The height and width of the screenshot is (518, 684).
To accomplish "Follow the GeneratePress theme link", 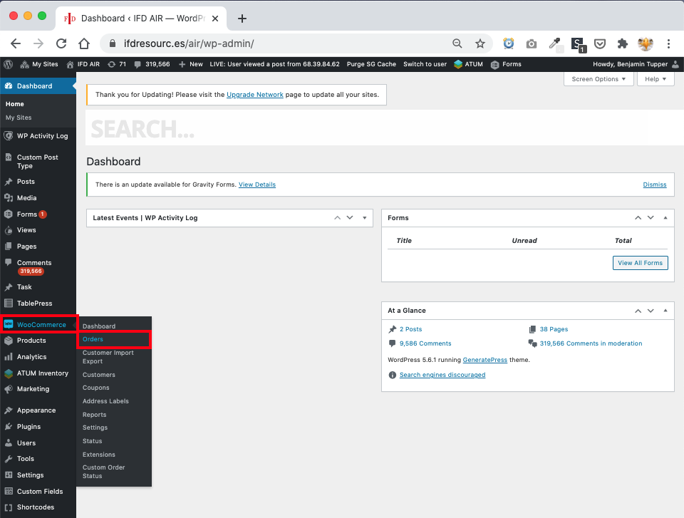I will (484, 360).
